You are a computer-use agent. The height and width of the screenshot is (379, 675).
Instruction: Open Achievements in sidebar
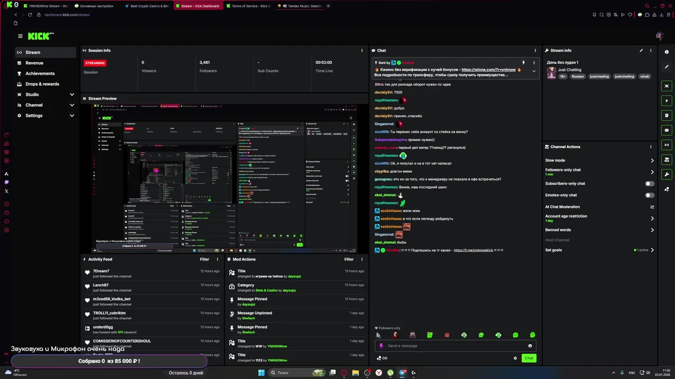46,73
